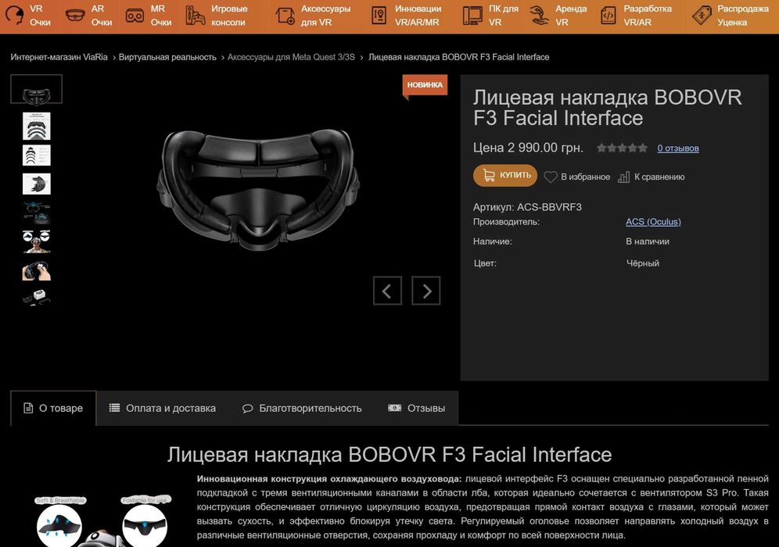The image size is (779, 547).
Task: Click the В наличии availability text
Action: tap(648, 241)
